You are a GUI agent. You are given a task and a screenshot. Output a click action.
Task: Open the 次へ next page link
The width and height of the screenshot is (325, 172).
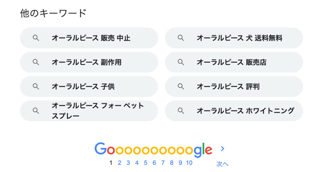[222, 164]
